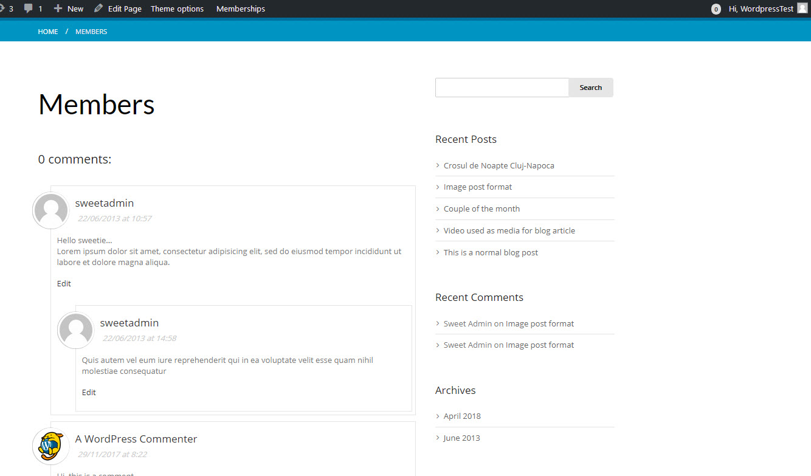
Task: Click the Edit Page pencil icon
Action: point(98,9)
